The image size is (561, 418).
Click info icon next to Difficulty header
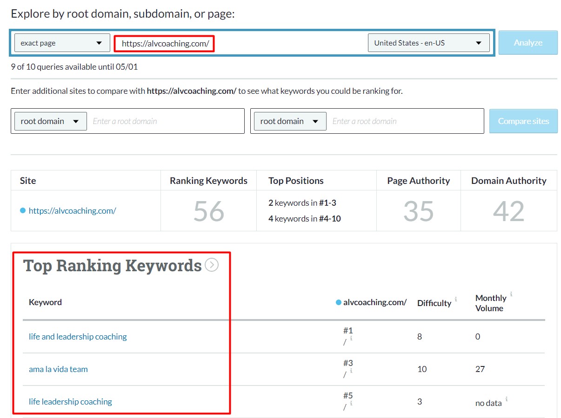click(x=456, y=299)
